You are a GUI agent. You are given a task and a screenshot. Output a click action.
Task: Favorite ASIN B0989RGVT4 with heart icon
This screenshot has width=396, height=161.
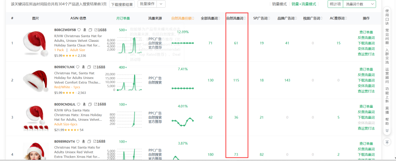coord(78,141)
